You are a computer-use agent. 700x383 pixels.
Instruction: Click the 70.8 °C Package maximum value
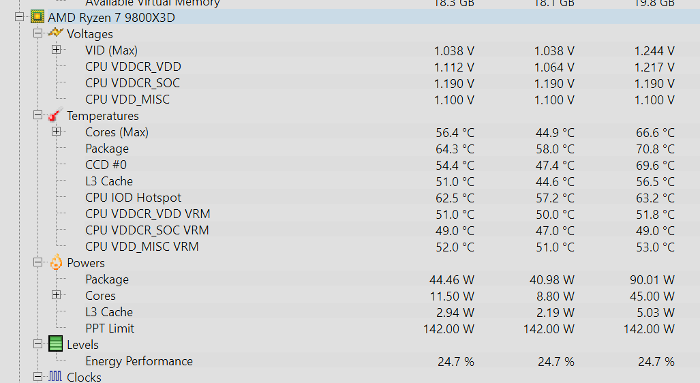pyautogui.click(x=656, y=149)
